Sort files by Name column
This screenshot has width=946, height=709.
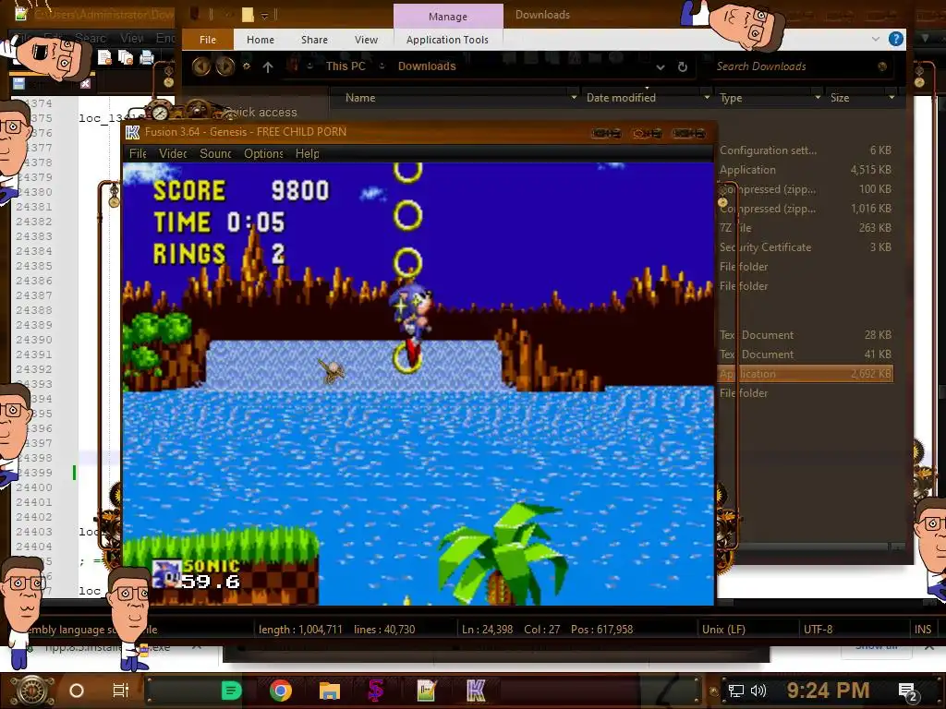coord(360,98)
